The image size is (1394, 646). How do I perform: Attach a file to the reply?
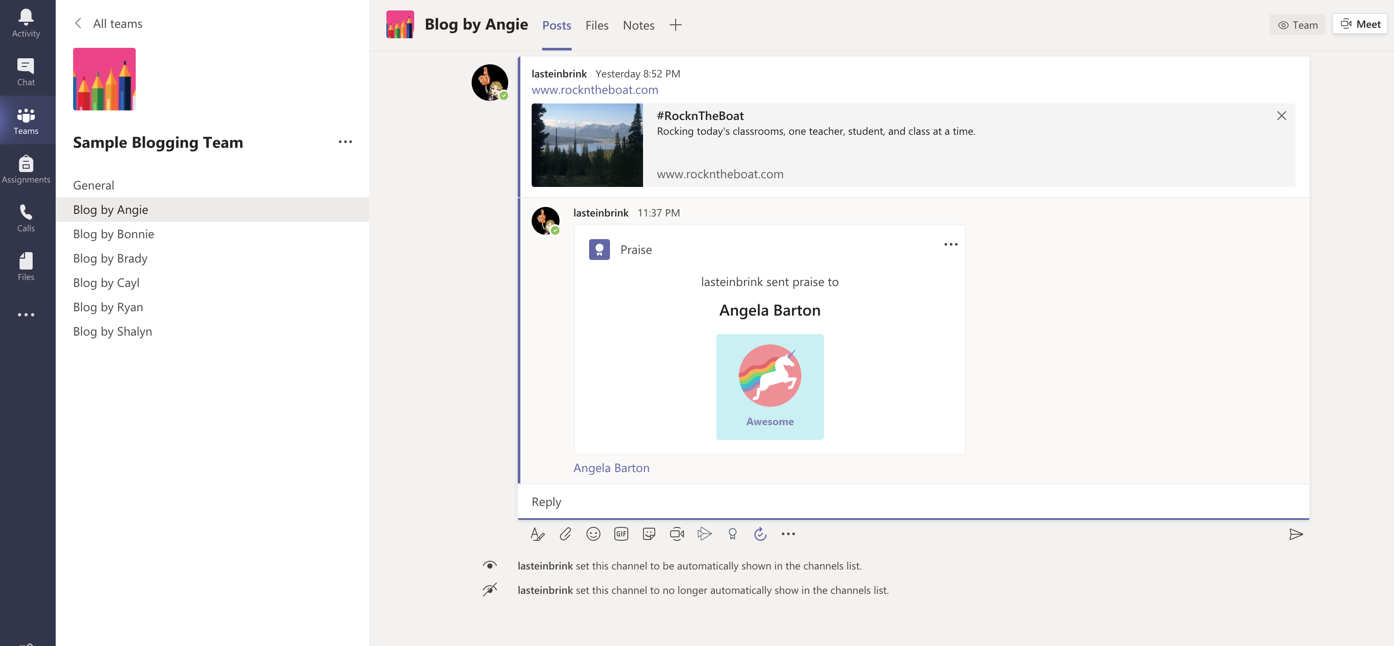point(566,533)
